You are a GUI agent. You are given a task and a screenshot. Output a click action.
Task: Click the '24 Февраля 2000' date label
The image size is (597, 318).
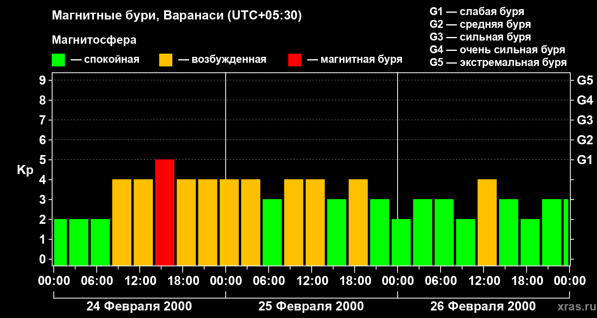click(x=139, y=306)
